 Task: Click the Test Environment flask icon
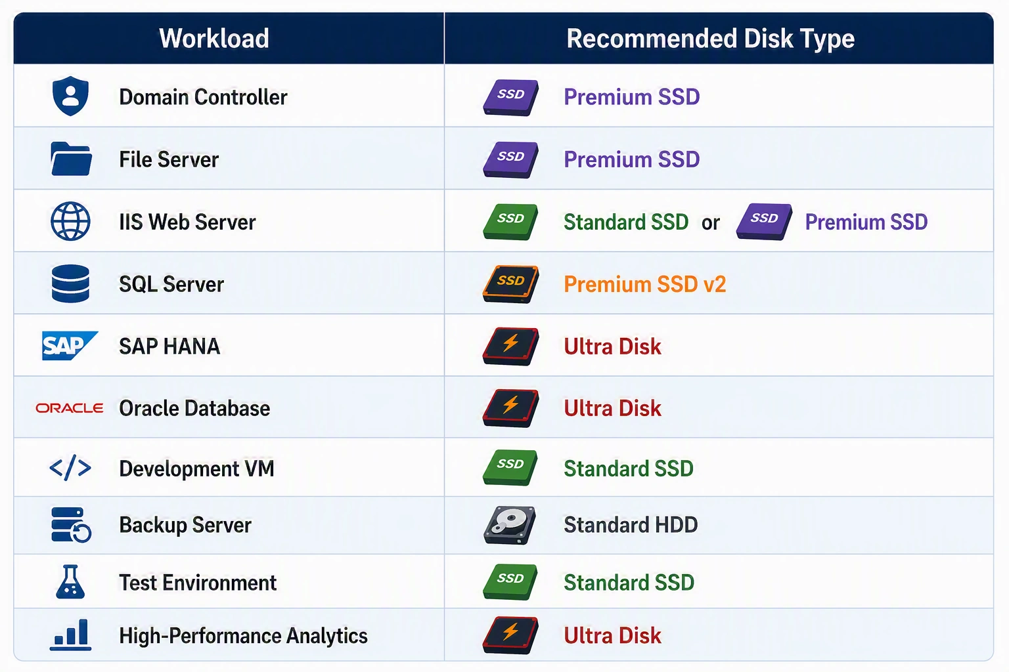70,582
